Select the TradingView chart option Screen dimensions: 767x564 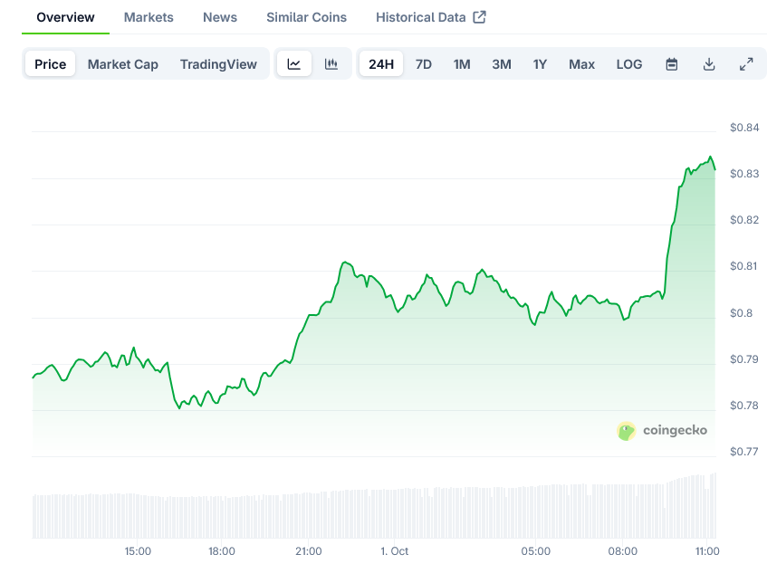pyautogui.click(x=218, y=64)
